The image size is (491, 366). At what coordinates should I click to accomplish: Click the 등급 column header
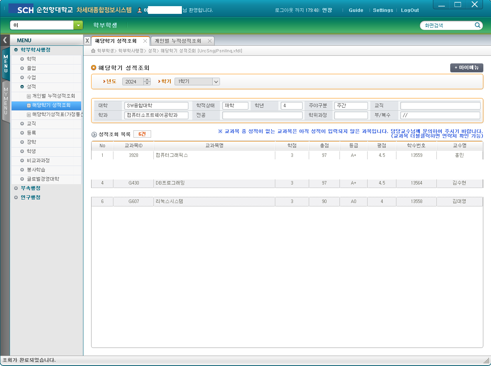(x=354, y=146)
